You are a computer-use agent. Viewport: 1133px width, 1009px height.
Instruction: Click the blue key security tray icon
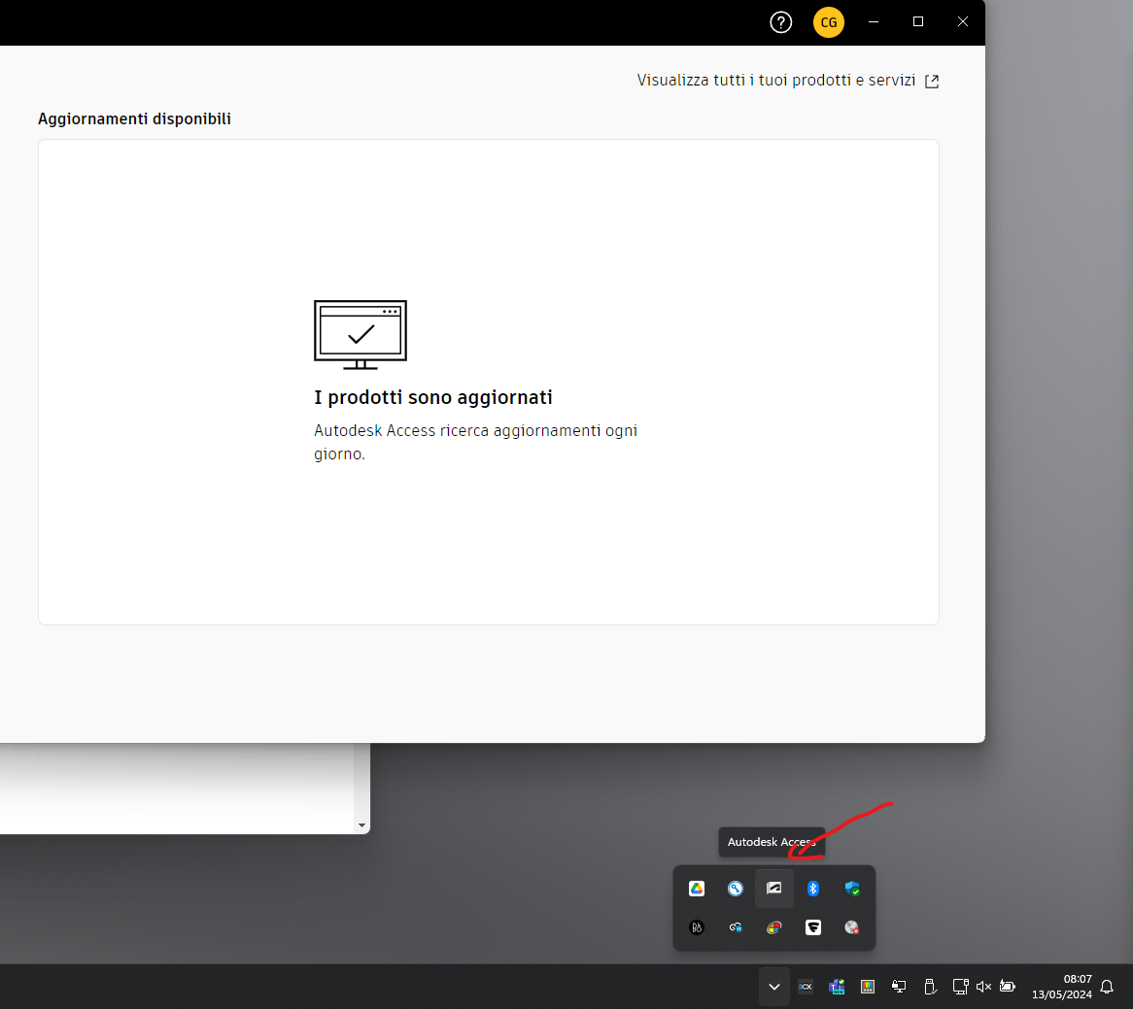736,889
